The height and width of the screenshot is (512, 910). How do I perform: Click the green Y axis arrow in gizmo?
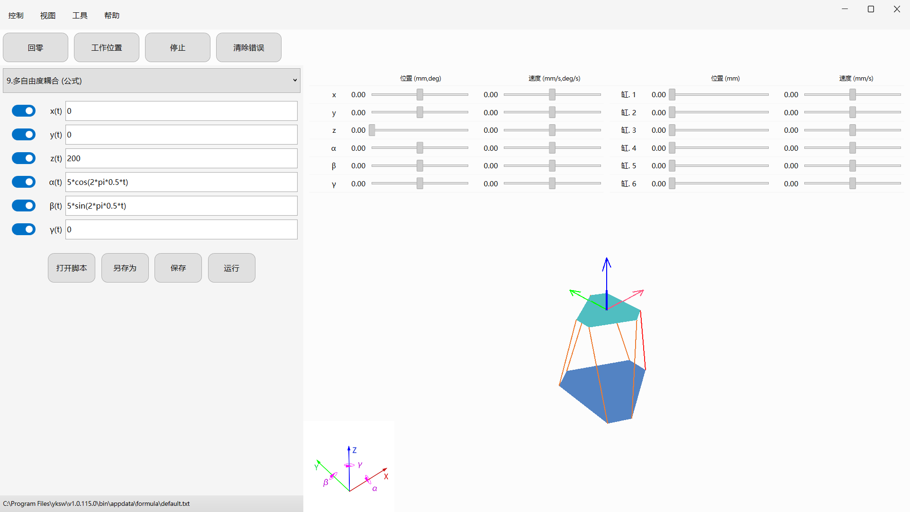pyautogui.click(x=333, y=475)
